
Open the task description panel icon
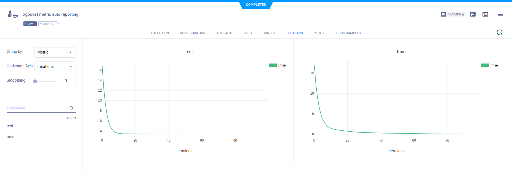473,14
